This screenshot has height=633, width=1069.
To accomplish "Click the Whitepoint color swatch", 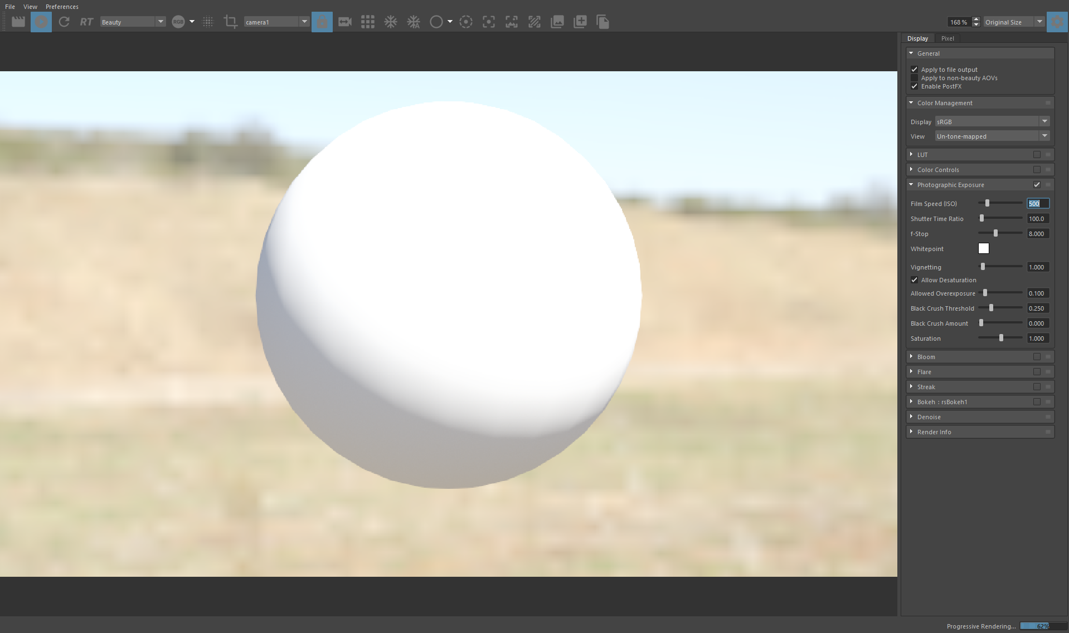I will pos(983,249).
